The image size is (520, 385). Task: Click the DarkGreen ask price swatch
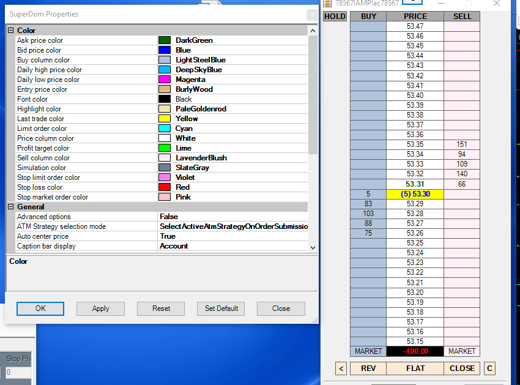coord(165,40)
